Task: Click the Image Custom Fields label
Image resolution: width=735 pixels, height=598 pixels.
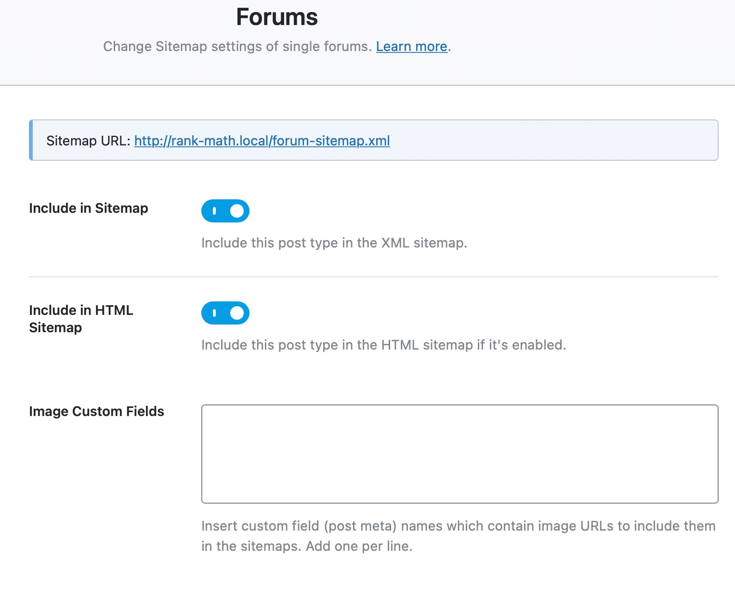Action: pyautogui.click(x=96, y=411)
